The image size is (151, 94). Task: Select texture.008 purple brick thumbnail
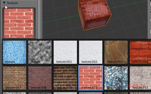click(x=40, y=78)
